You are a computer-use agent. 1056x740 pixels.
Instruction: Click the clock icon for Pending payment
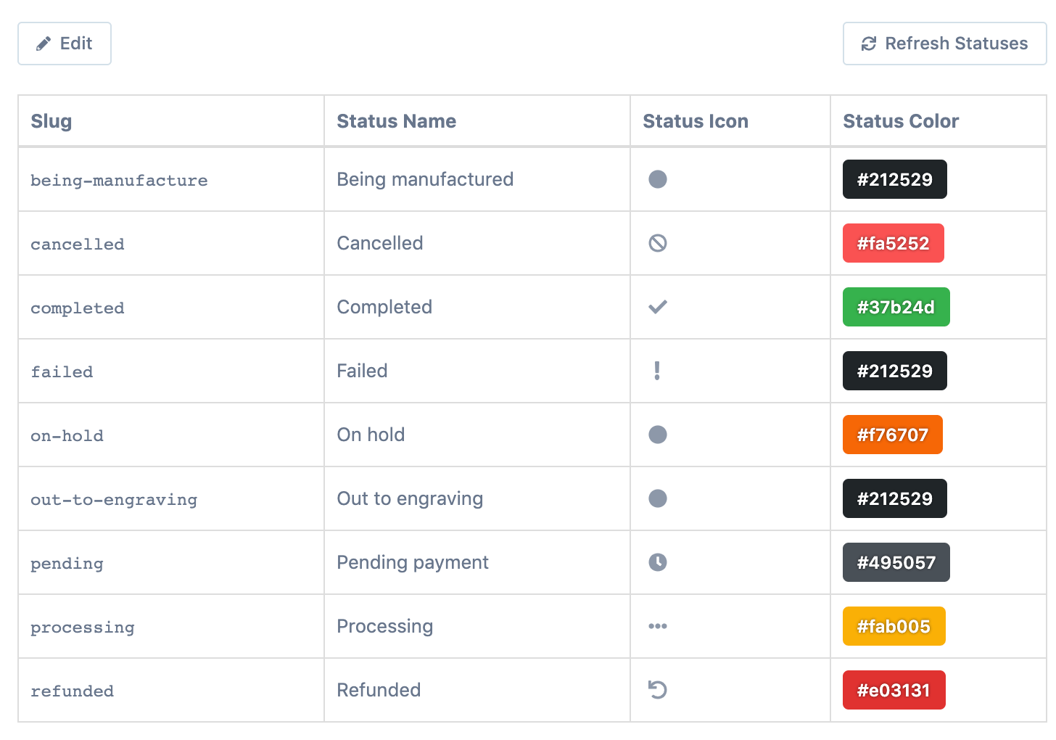658,562
